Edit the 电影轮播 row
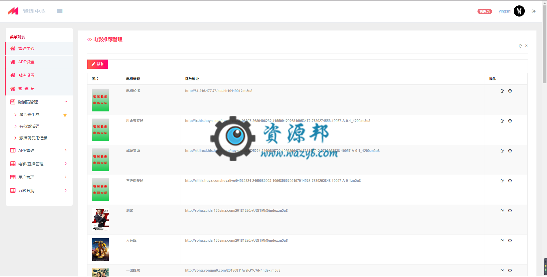 502,91
